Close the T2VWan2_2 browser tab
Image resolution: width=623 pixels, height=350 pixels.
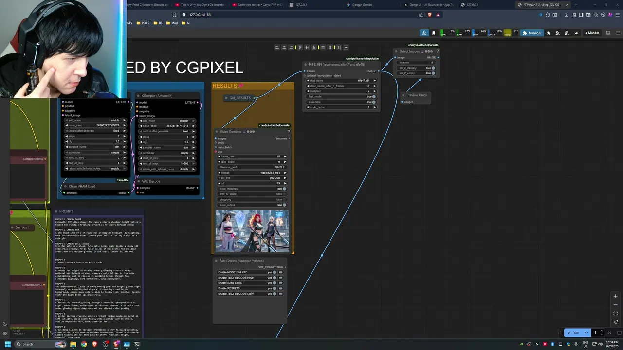pos(567,5)
